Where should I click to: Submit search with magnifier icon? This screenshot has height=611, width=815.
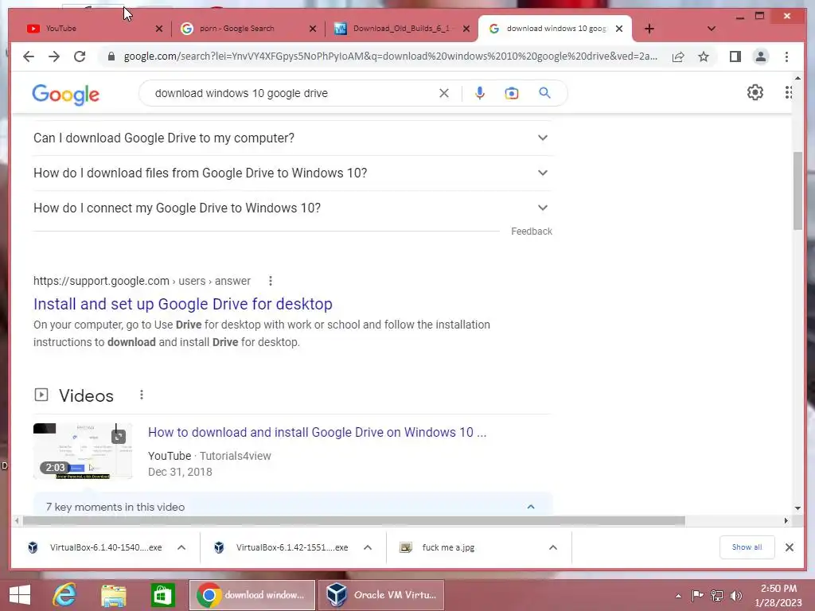click(544, 93)
